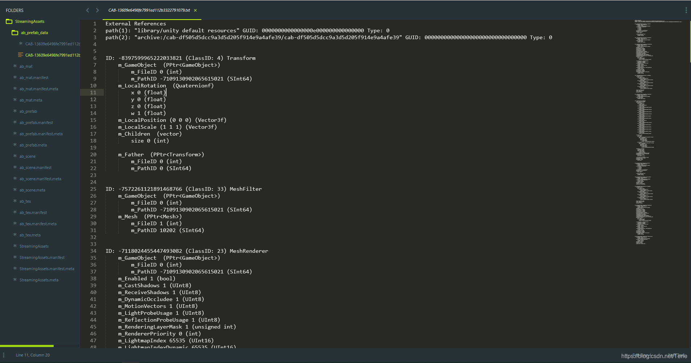This screenshot has height=363, width=691.
Task: Jump forward with the right tab arrow
Action: click(x=97, y=10)
